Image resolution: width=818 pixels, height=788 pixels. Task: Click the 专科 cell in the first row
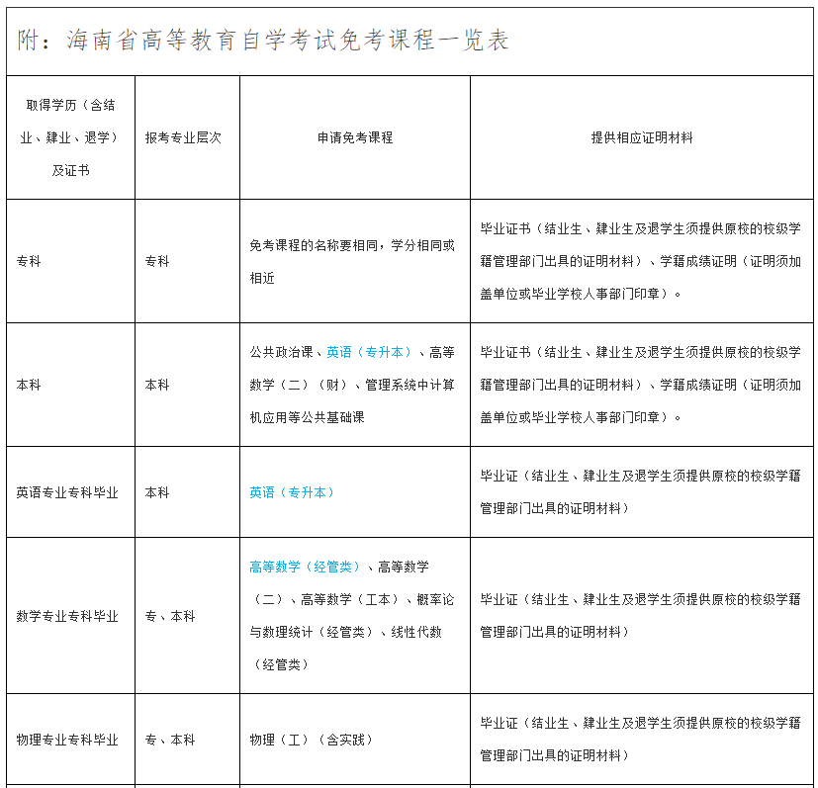pyautogui.click(x=29, y=260)
